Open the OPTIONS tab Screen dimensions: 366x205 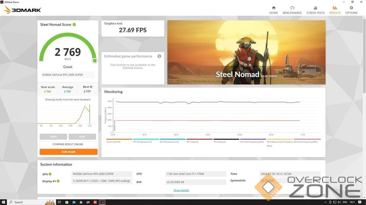[x=351, y=10]
